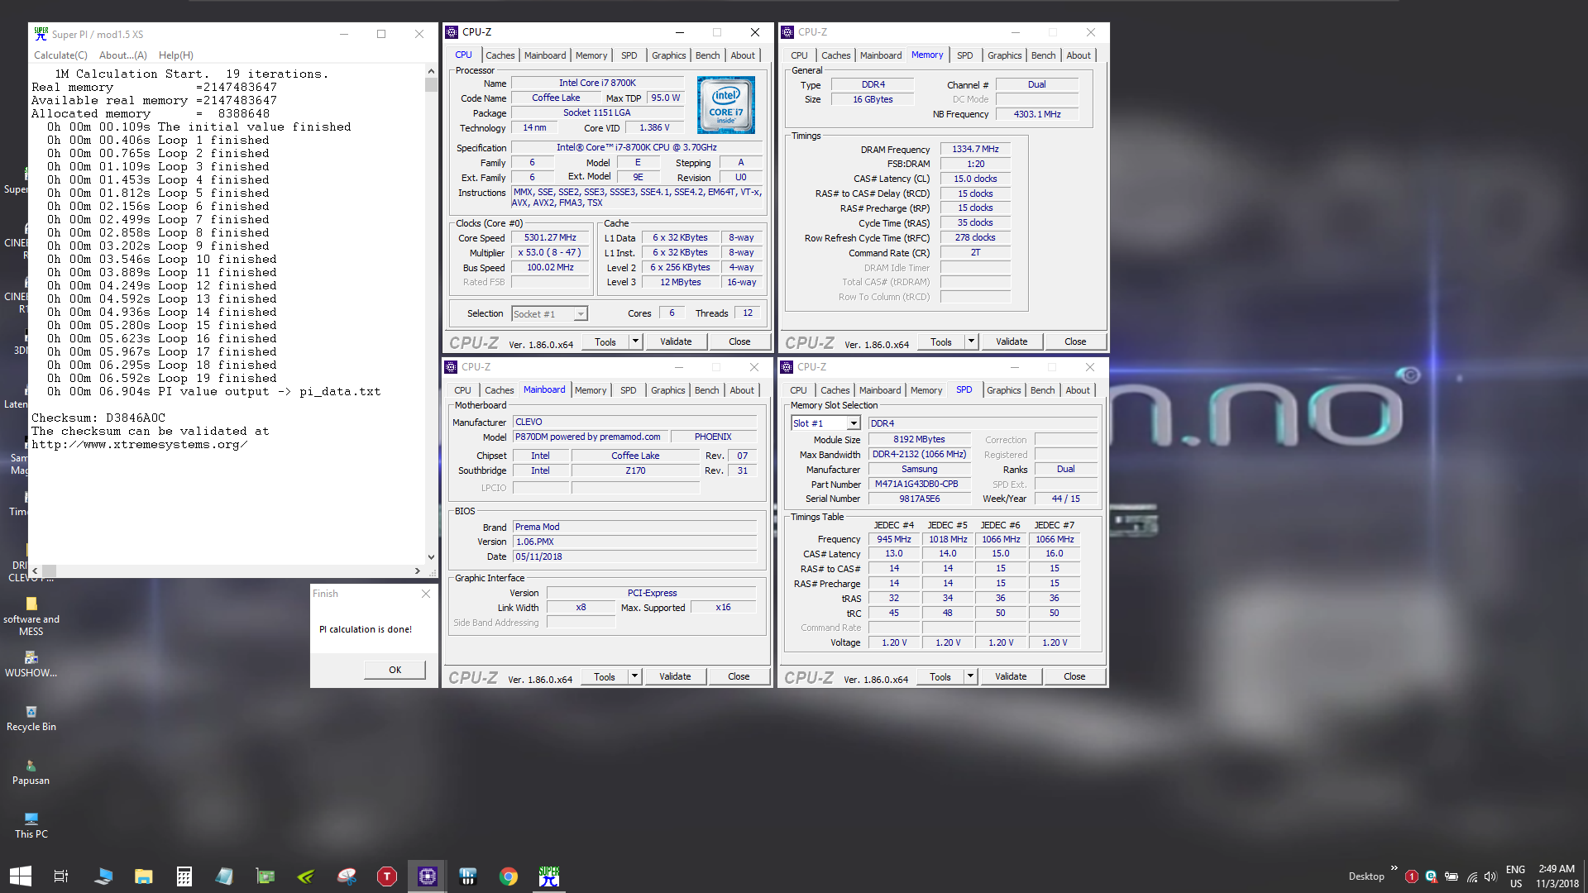1588x893 pixels.
Task: Open the ESET security tray icon
Action: tap(1431, 876)
